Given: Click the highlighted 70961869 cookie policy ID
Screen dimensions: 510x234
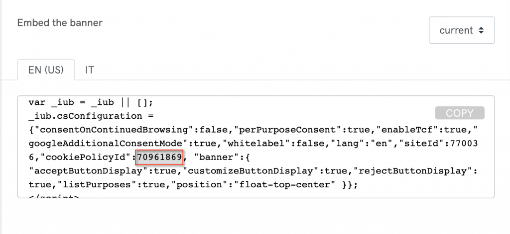Looking at the screenshot, I should (159, 158).
